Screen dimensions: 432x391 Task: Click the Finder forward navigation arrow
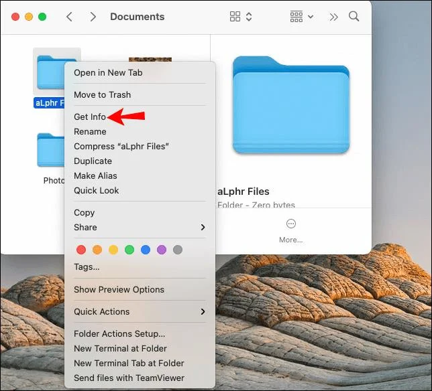click(93, 17)
